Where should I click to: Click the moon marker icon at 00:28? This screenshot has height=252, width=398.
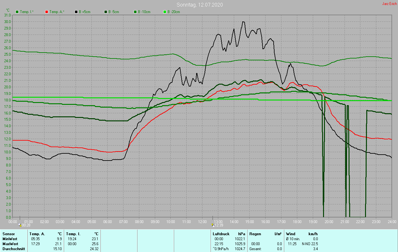(x=20, y=225)
